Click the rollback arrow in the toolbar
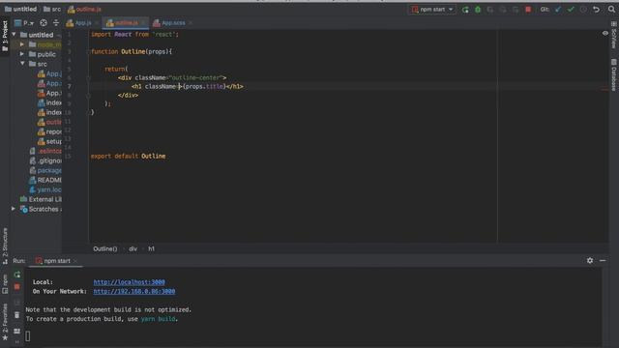Viewport: 619px width, 348px height. [596, 10]
